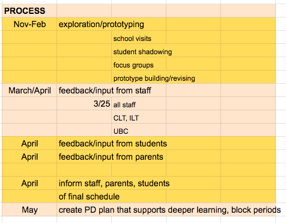Click the Nov-Feb date cell

click(29, 24)
